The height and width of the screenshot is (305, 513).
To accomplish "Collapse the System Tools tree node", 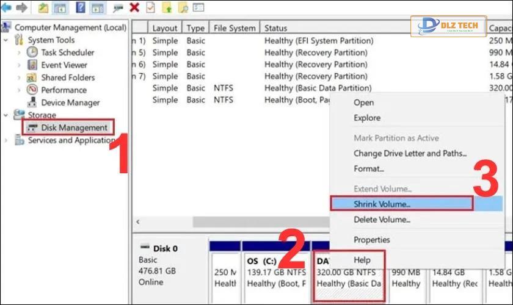I will (x=5, y=40).
